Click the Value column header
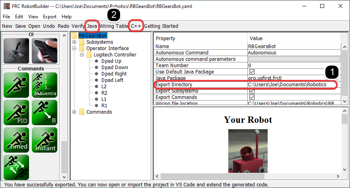This screenshot has height=188, width=350. click(x=294, y=39)
